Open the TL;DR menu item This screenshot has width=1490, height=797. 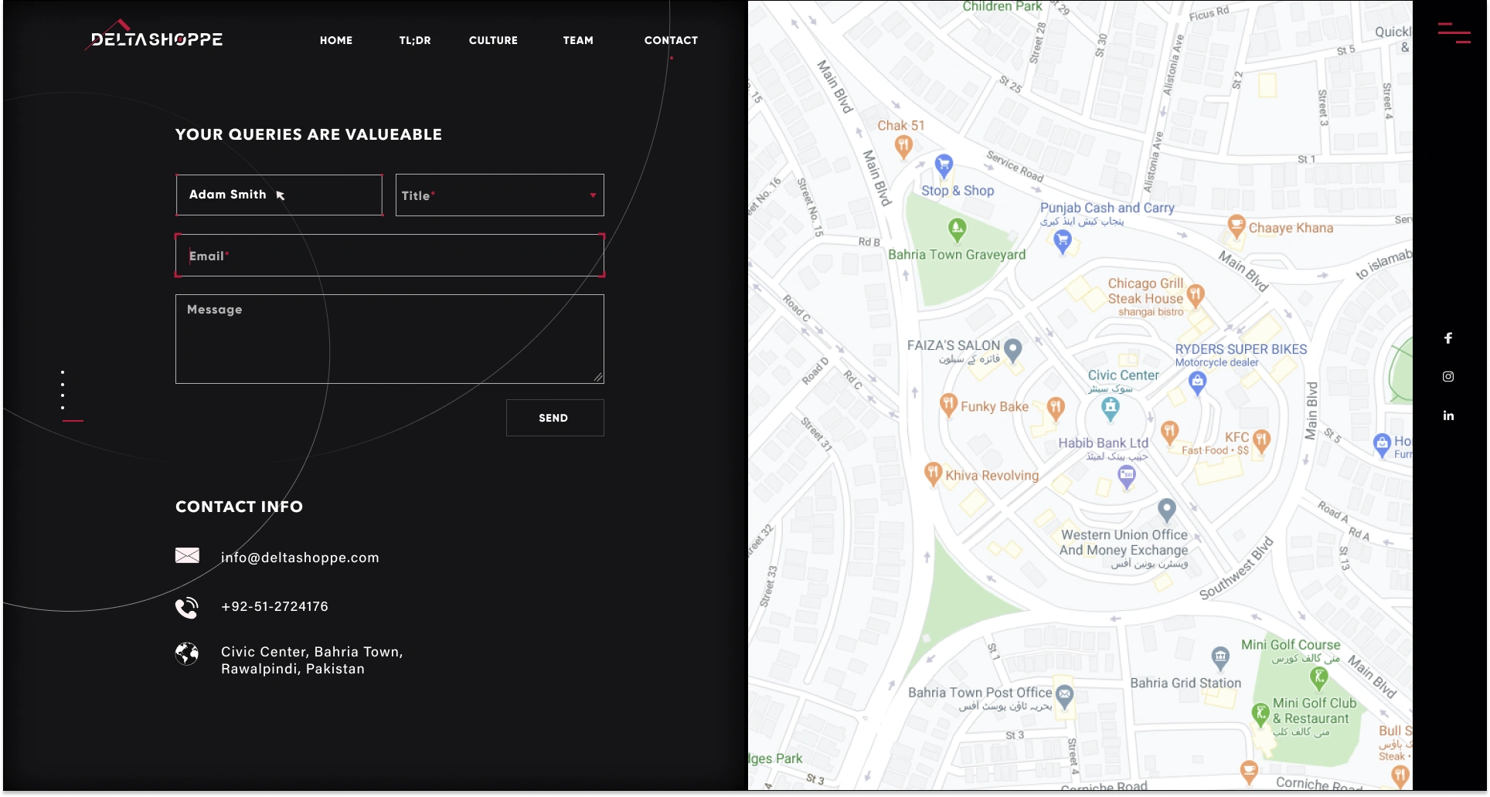[415, 40]
